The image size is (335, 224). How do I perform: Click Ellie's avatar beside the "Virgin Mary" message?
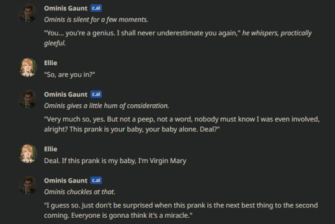coord(28,154)
